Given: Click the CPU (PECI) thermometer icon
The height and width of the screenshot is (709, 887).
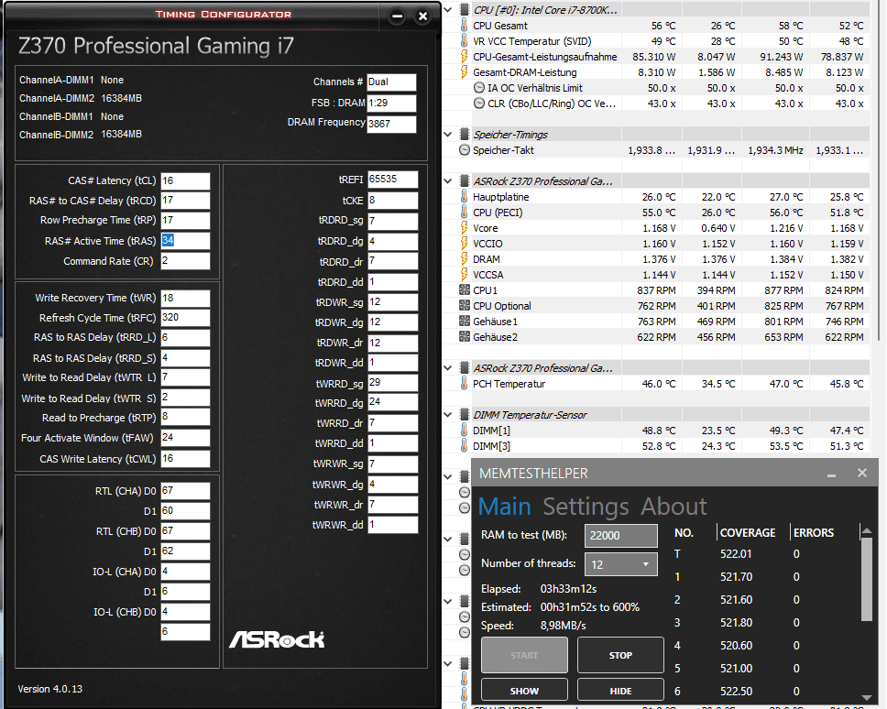Looking at the screenshot, I should (464, 213).
